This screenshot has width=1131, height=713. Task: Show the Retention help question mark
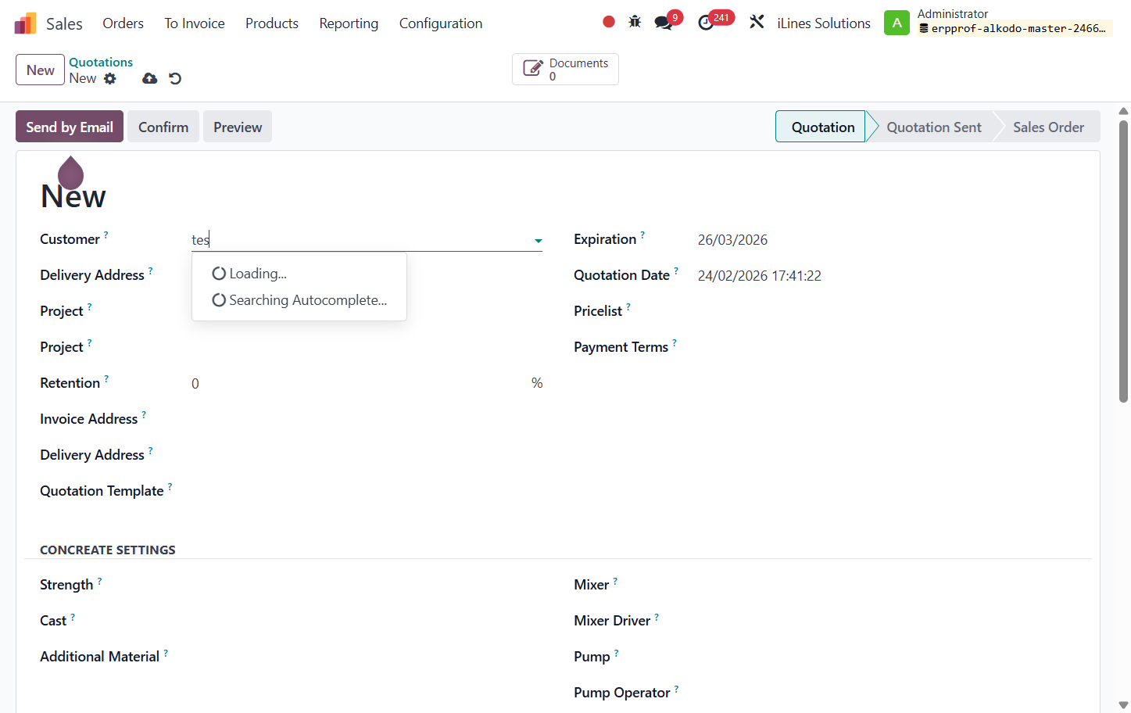click(x=106, y=378)
